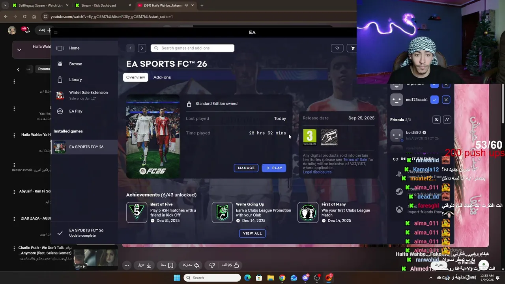This screenshot has width=505, height=284.
Task: Open a new browser tab
Action: (x=202, y=6)
